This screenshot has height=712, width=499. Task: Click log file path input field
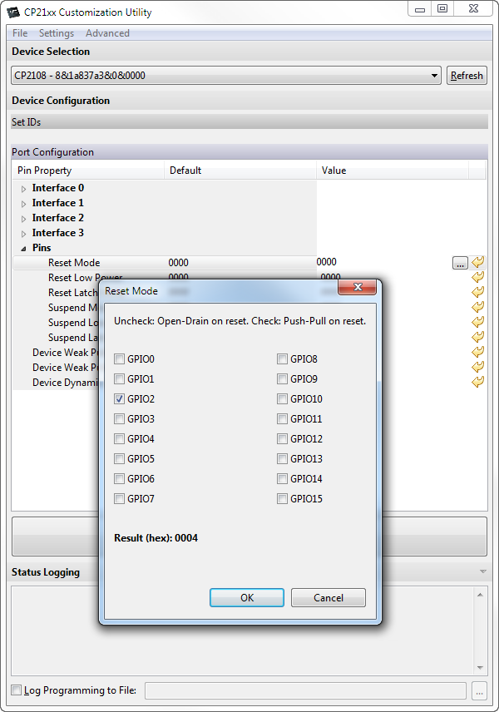pyautogui.click(x=305, y=690)
